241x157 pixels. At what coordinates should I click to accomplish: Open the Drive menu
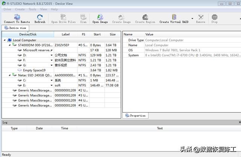pos(7,9)
